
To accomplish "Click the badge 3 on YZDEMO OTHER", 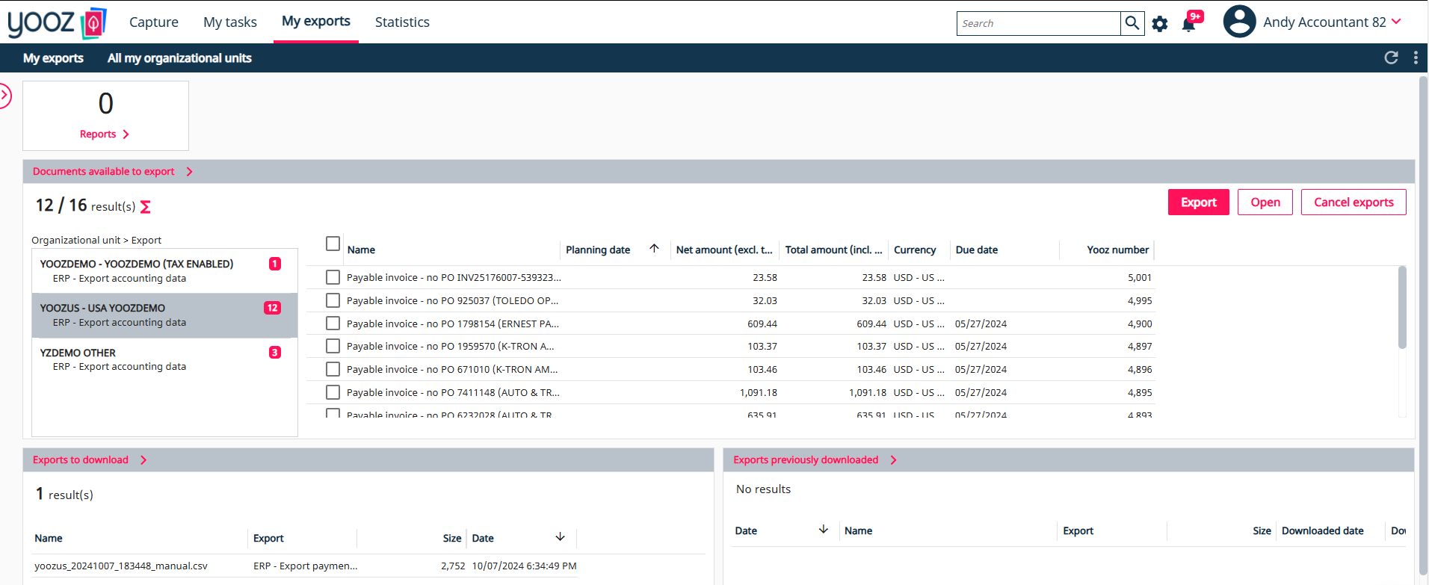I will coord(275,353).
